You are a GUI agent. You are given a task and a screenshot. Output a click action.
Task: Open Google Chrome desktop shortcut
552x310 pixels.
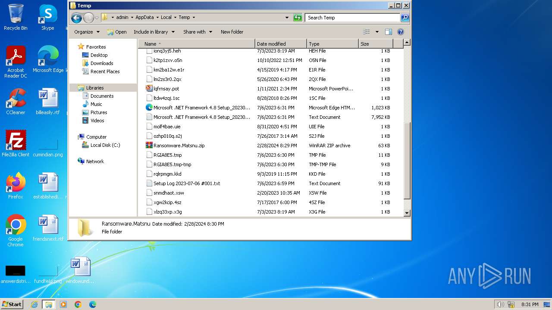16,231
